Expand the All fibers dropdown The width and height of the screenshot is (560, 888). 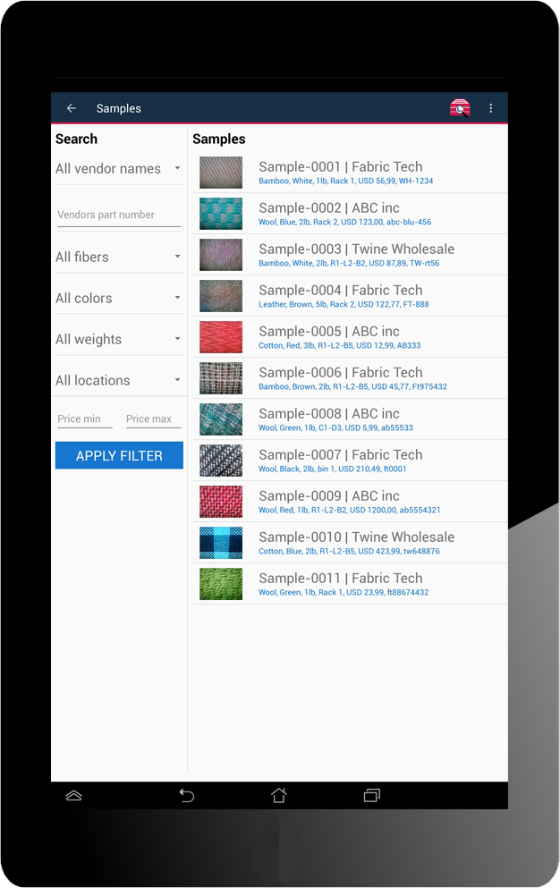click(x=119, y=258)
